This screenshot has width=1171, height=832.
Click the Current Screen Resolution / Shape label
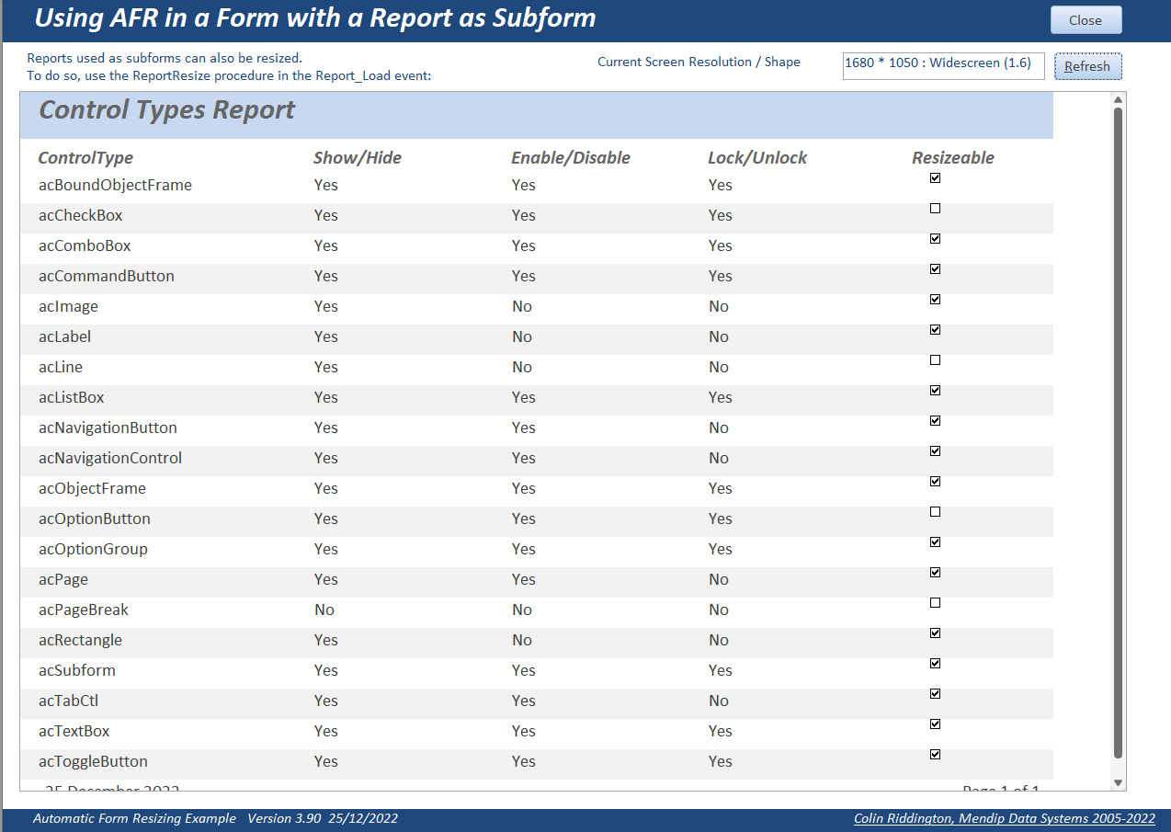tap(699, 63)
